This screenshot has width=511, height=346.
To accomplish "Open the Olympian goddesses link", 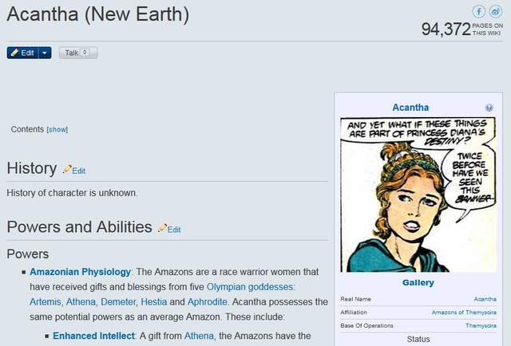I will point(250,287).
